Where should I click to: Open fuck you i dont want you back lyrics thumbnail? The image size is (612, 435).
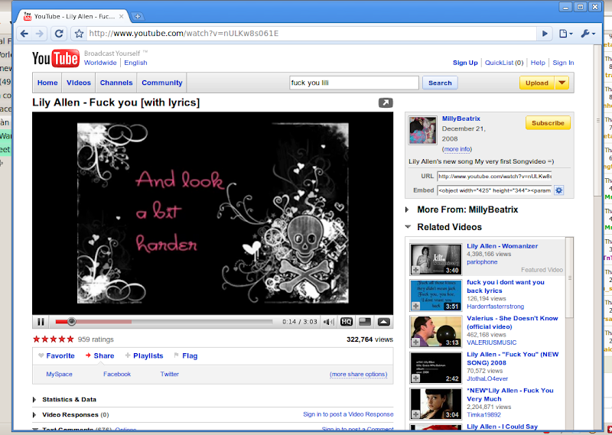click(x=435, y=295)
